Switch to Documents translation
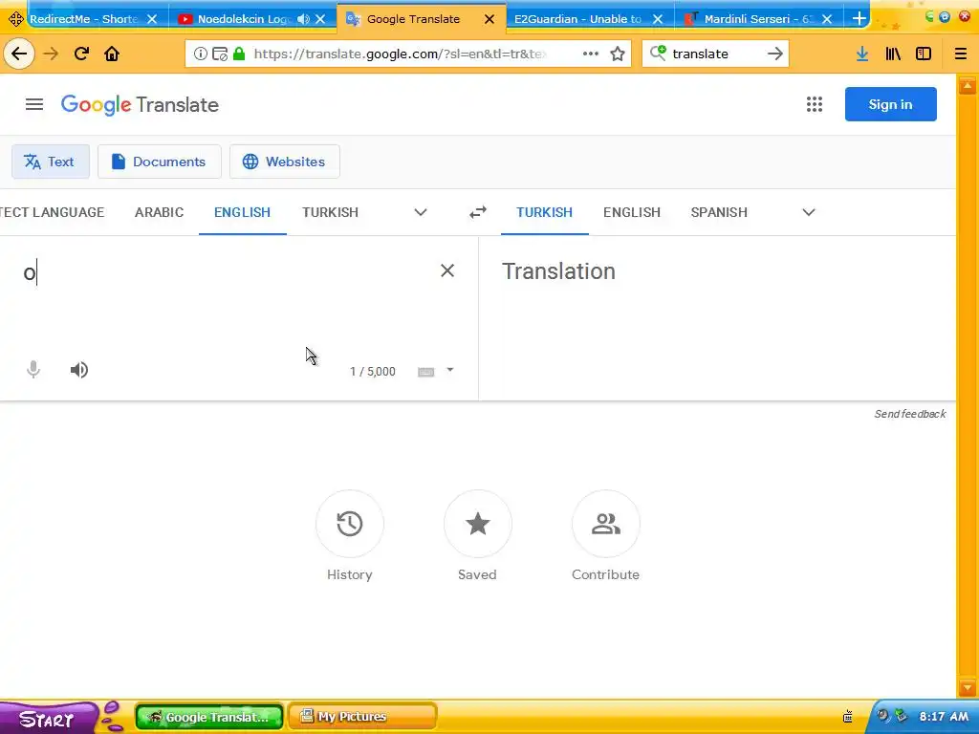The width and height of the screenshot is (979, 734). (160, 162)
